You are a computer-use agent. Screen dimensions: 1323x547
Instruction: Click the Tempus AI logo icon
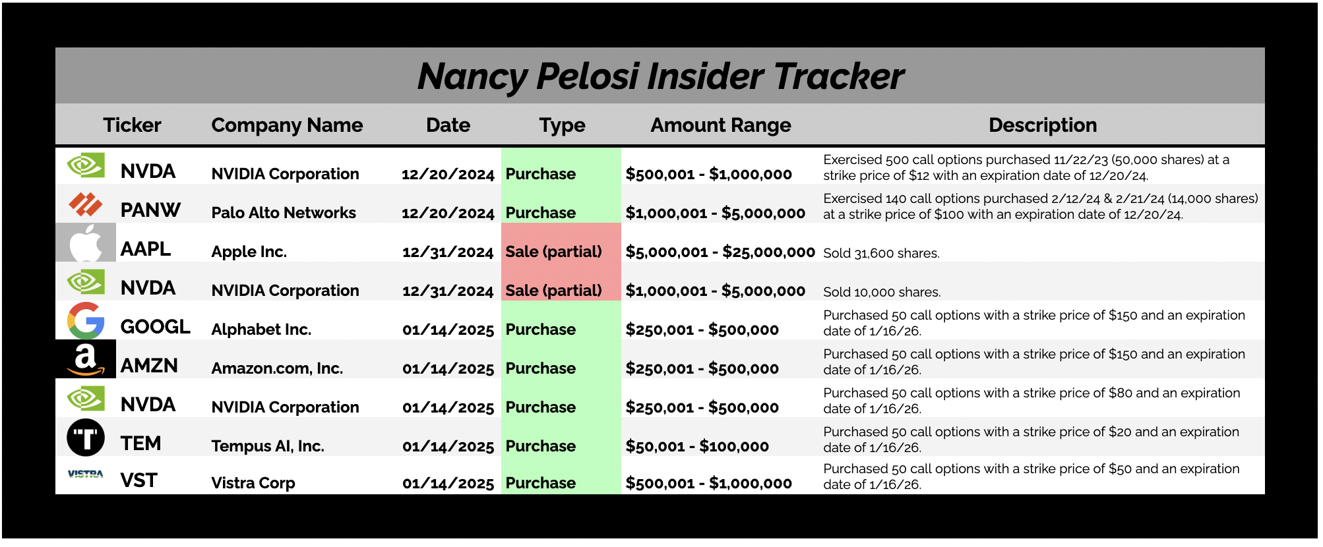coord(86,438)
